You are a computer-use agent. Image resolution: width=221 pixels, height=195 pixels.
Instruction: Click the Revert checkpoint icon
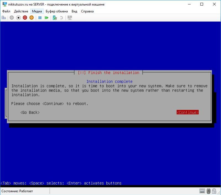[x=62, y=17]
